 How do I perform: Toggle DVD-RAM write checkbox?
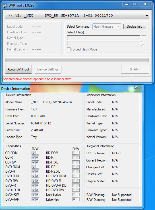(x=37, y=199)
